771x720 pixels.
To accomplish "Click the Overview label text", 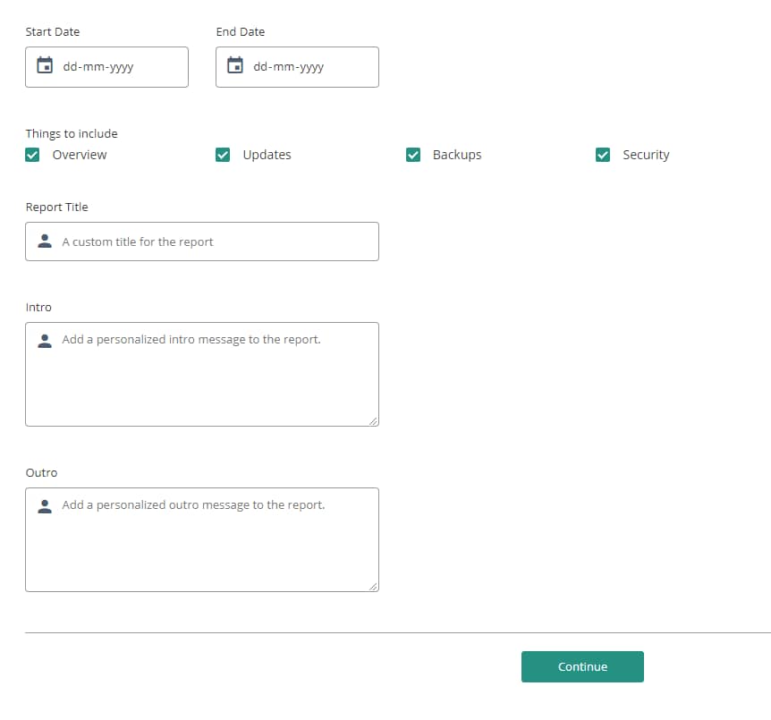I will point(80,155).
